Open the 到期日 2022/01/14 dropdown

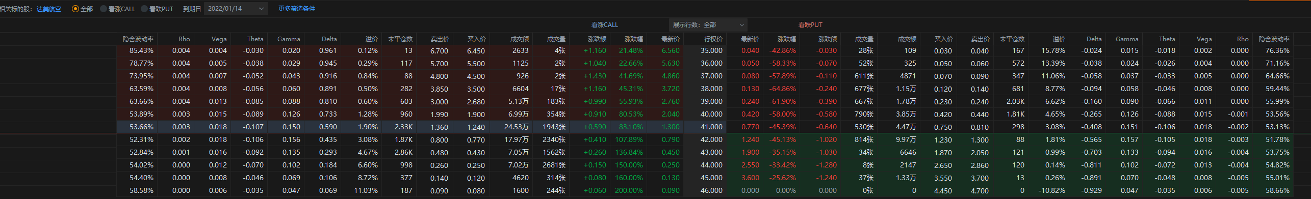coord(236,9)
